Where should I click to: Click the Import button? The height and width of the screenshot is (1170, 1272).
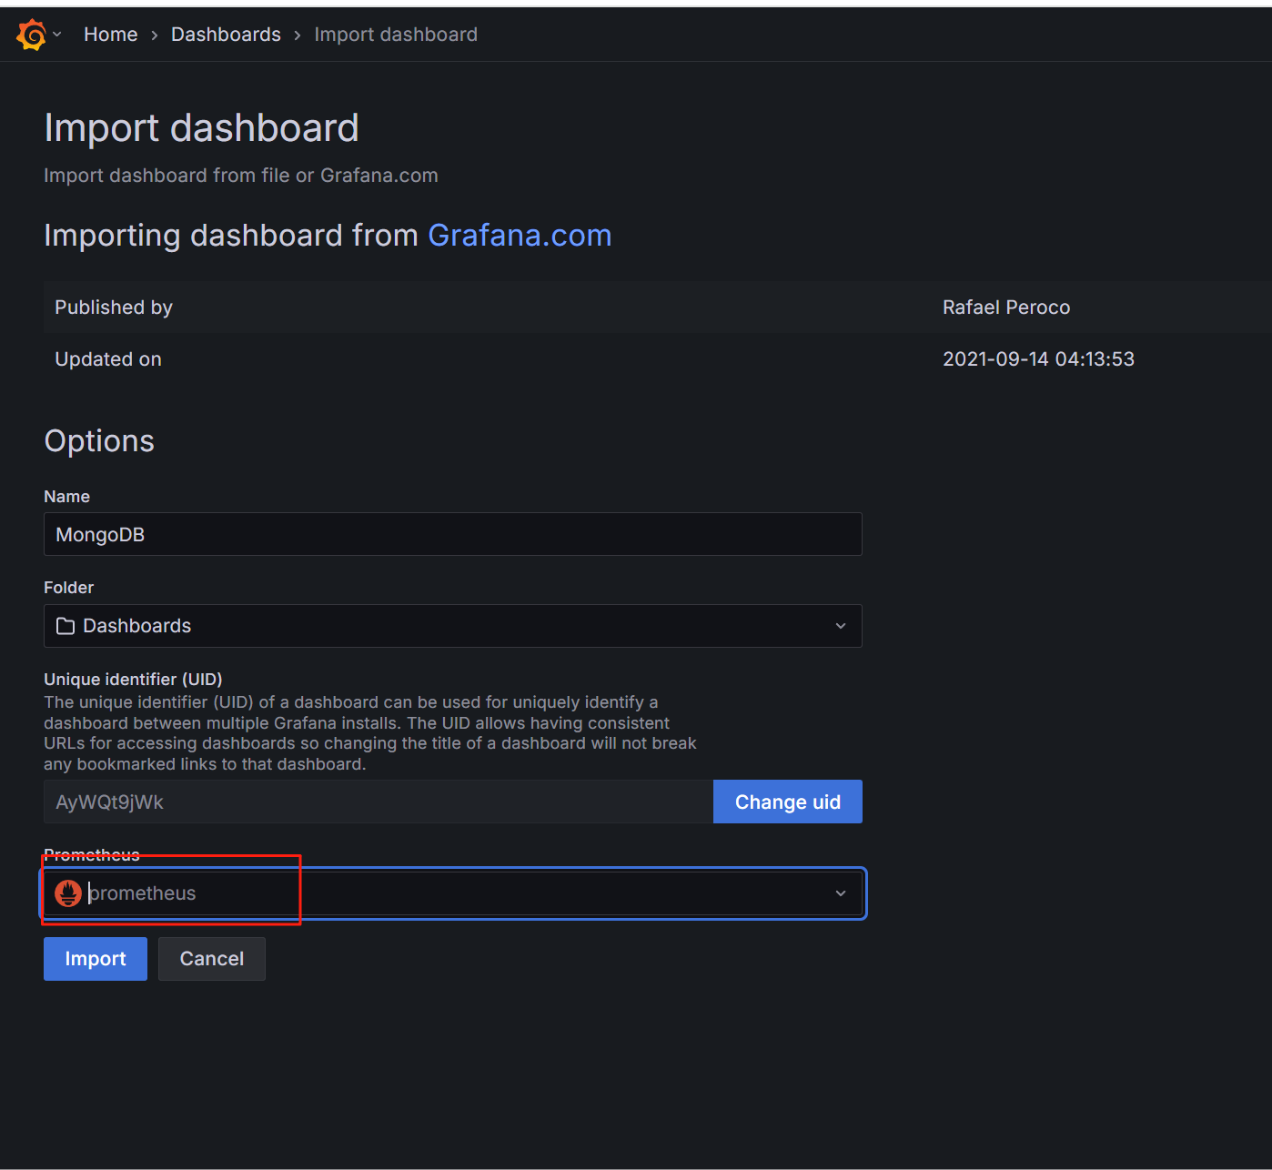coord(96,959)
